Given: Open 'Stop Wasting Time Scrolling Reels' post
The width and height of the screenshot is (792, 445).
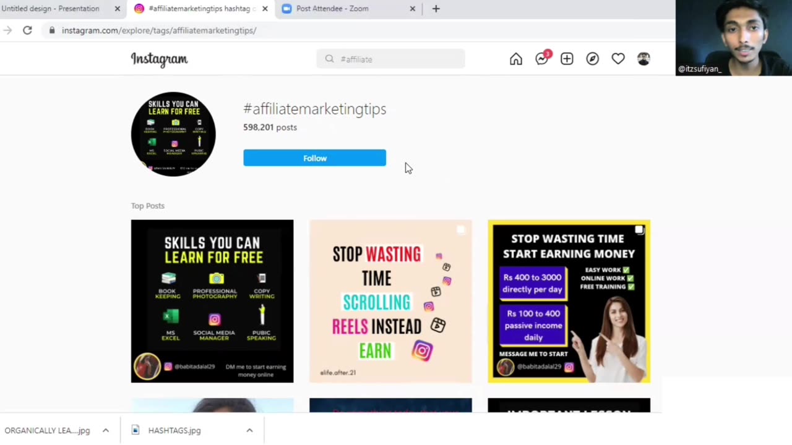Looking at the screenshot, I should click(x=390, y=301).
